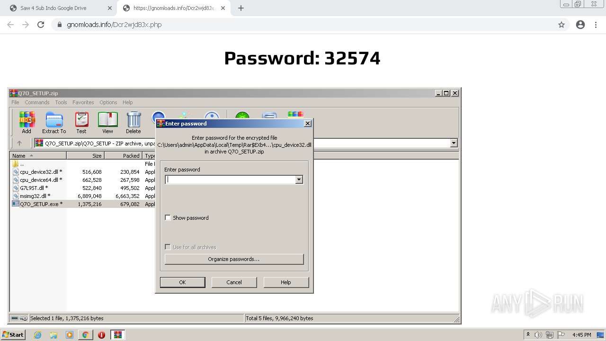This screenshot has width=606, height=341.
Task: Click the Sort by Type column header
Action: (150, 156)
